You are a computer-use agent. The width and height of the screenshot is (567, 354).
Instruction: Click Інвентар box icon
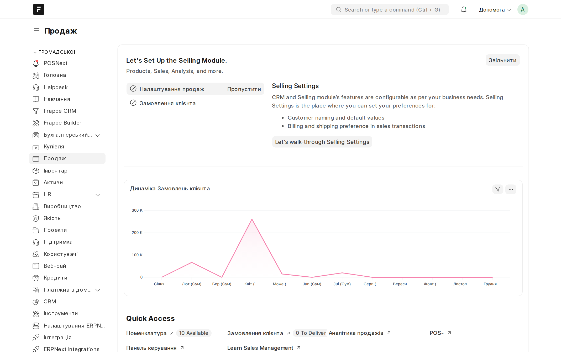tap(36, 171)
